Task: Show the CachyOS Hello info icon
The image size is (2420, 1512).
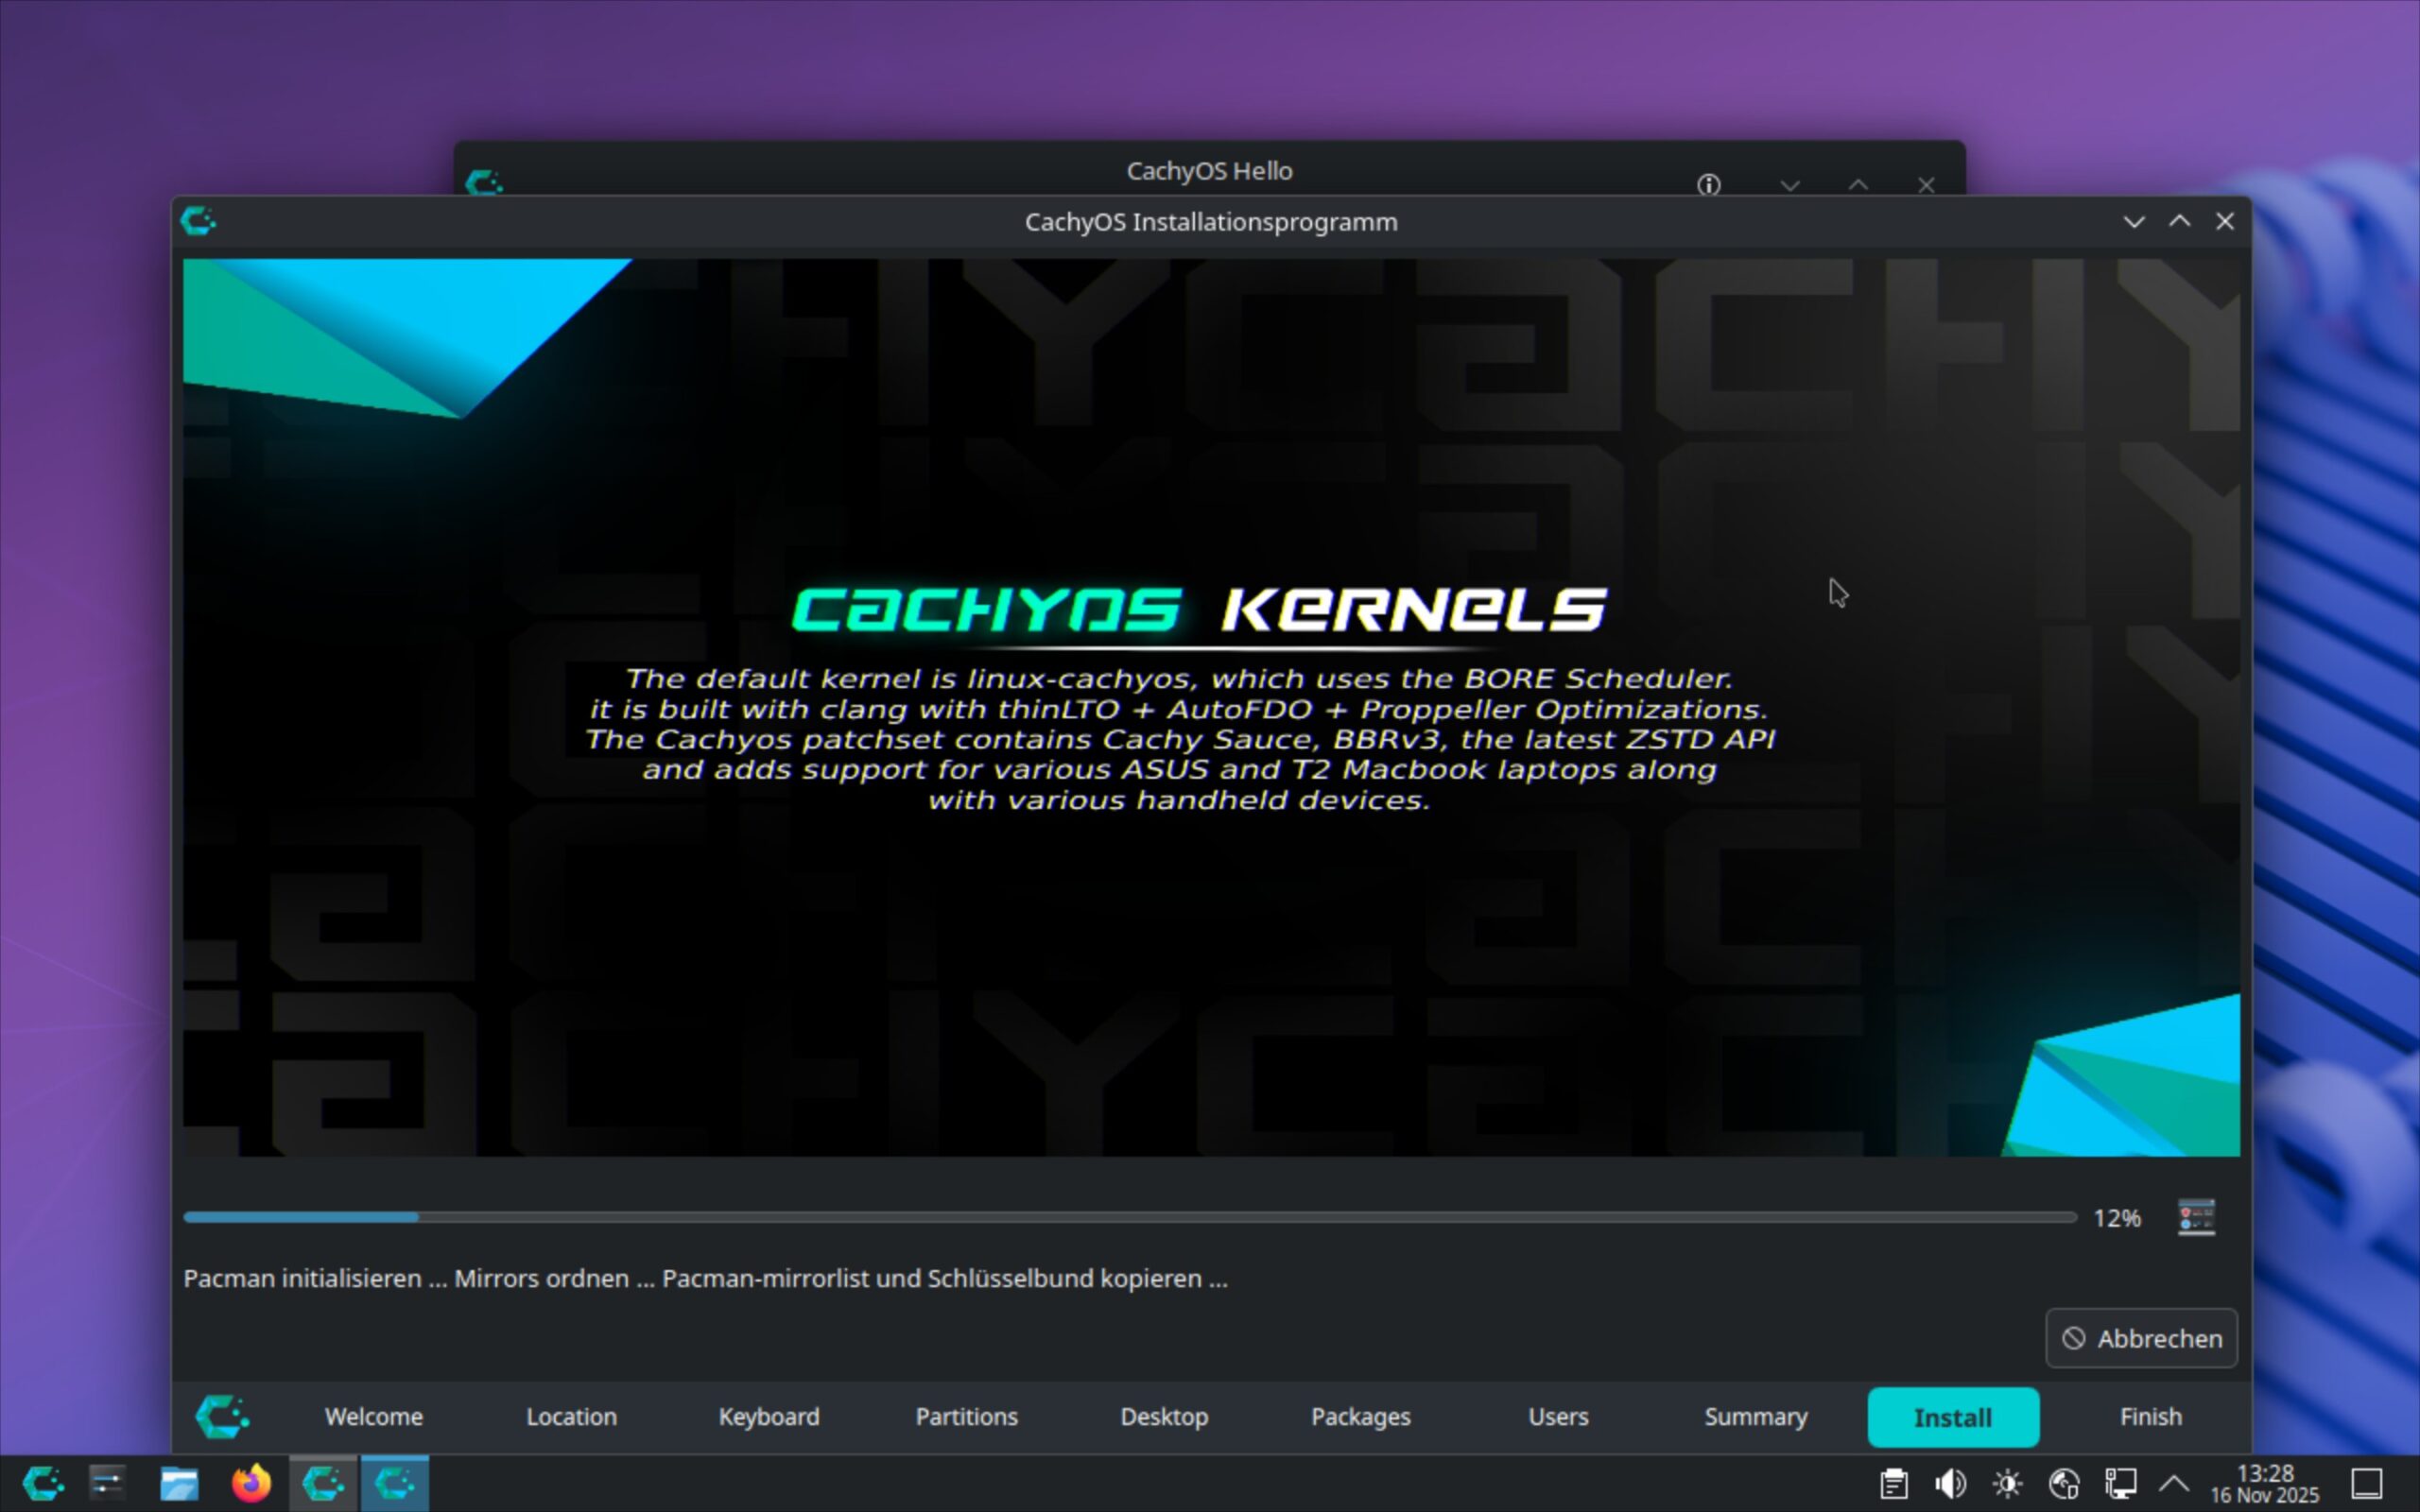Action: 1708,185
